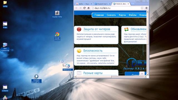The height and width of the screenshot is (100, 178).
Task: Click the Обновляем heading link
Action: click(x=139, y=29)
